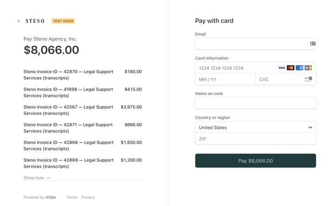Open the Terms link
The height and width of the screenshot is (206, 331).
pyautogui.click(x=72, y=197)
